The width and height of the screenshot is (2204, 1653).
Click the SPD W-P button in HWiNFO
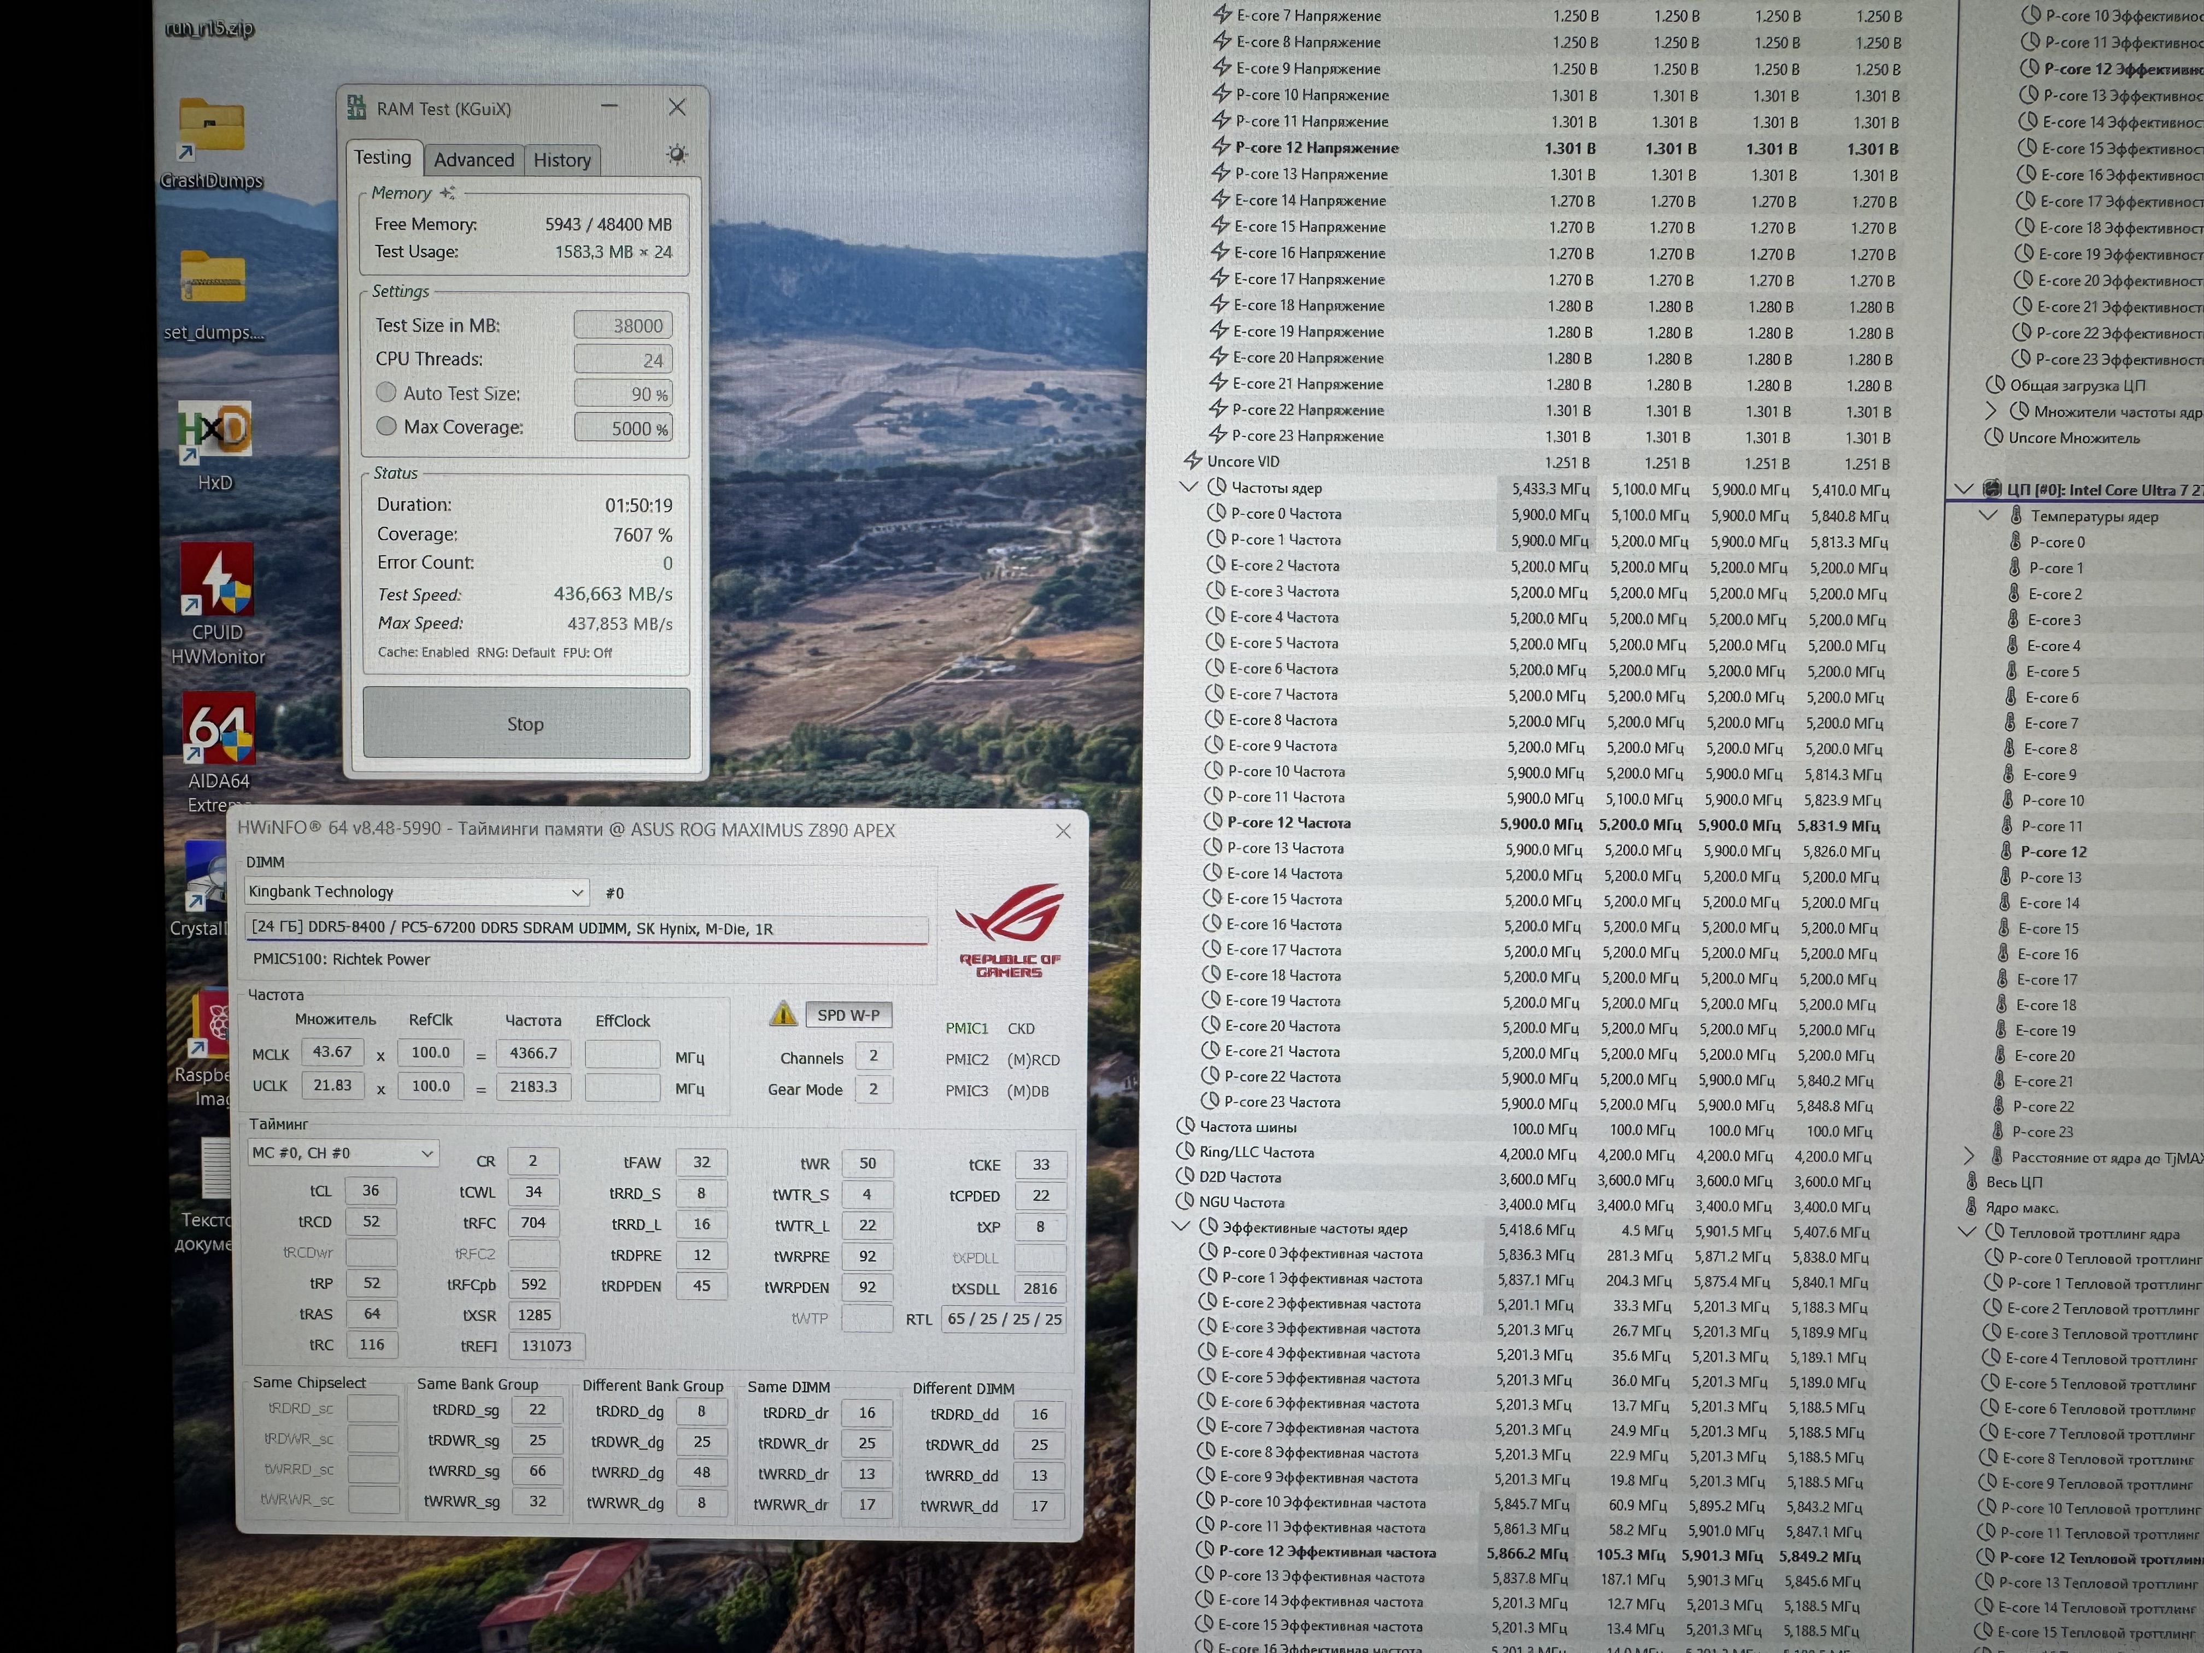(x=848, y=1015)
